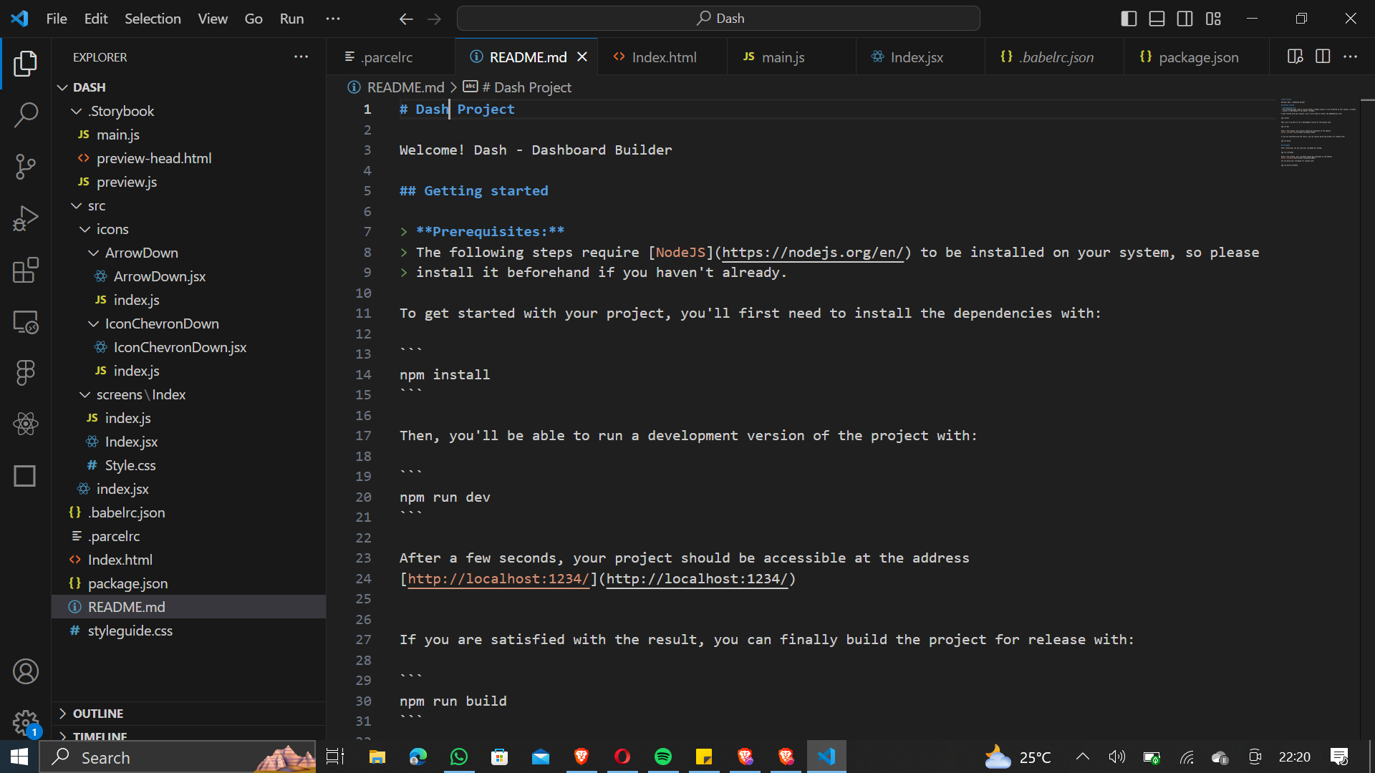Open the Selection menu
This screenshot has width=1375, height=773.
153,19
